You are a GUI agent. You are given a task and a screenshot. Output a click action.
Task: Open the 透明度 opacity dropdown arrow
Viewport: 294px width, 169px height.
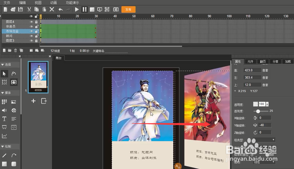point(267,104)
